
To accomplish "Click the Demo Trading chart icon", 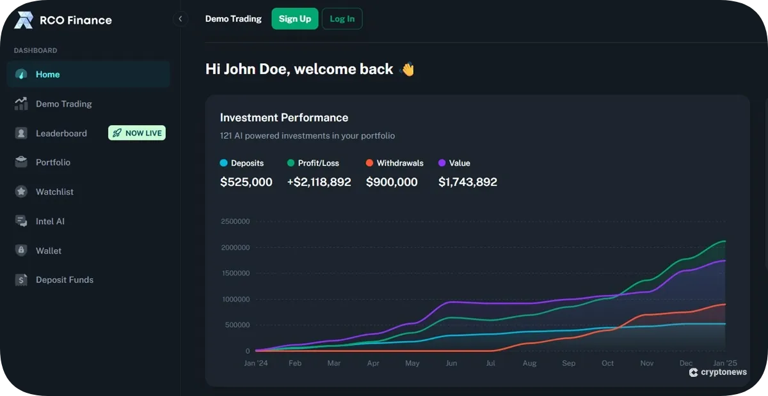I will 21,104.
